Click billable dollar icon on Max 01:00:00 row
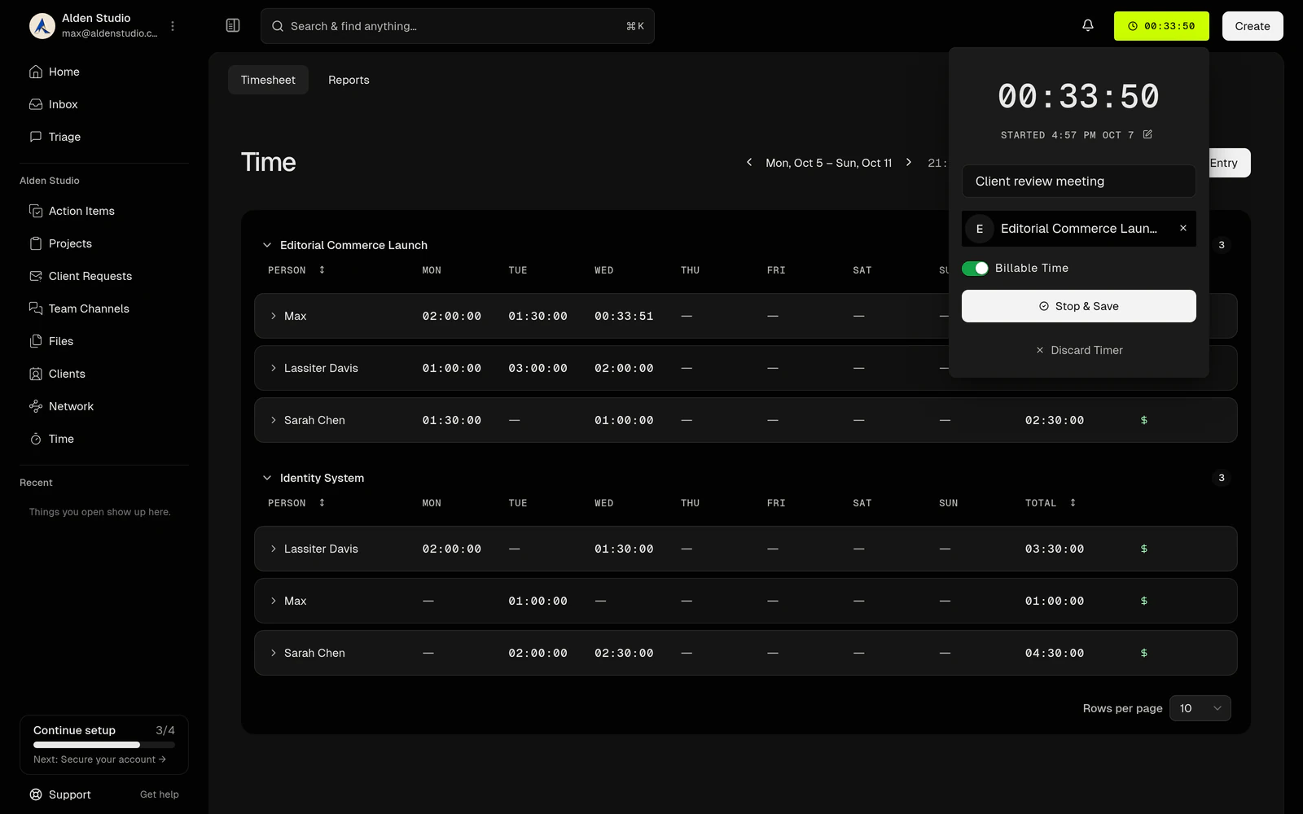This screenshot has height=814, width=1303. (1144, 601)
